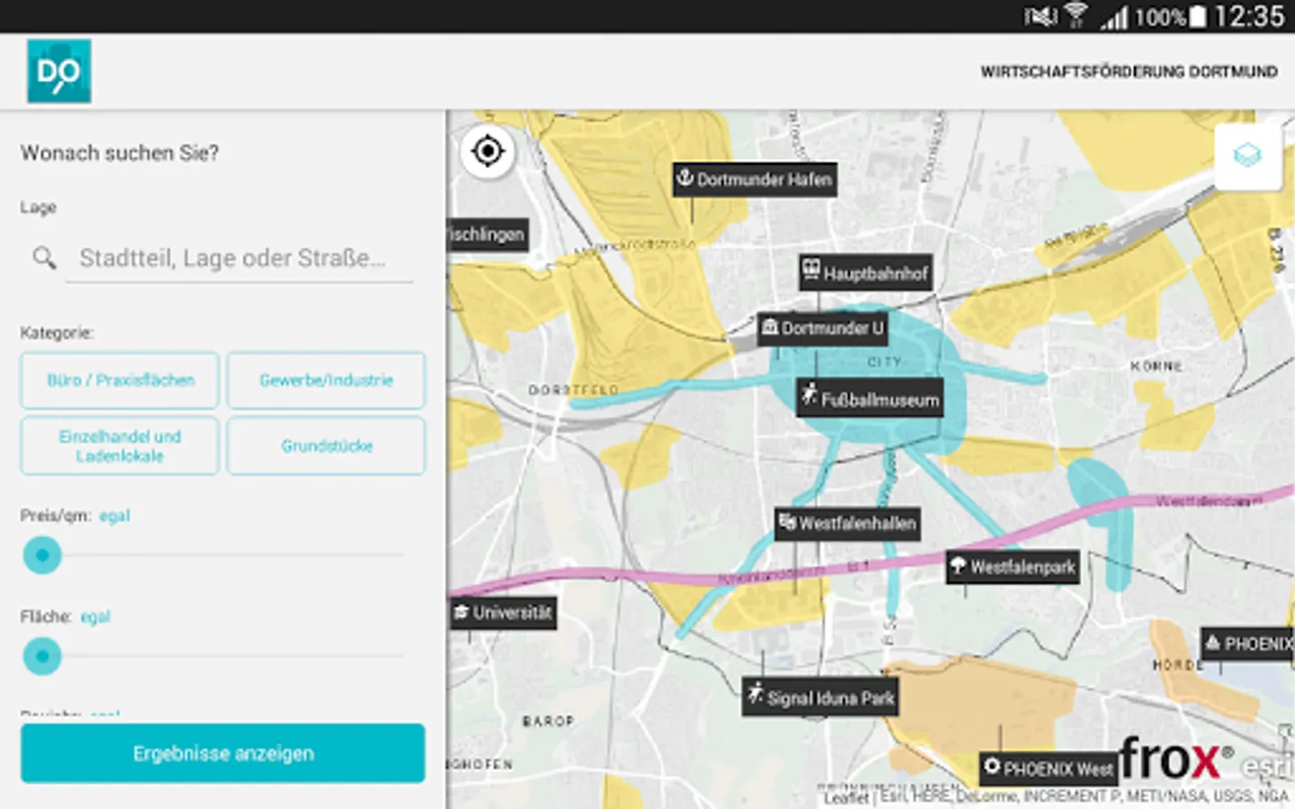Viewport: 1295px width, 809px height.
Task: Open Wirtschaftsförderung Dortmund header link
Action: (1129, 72)
